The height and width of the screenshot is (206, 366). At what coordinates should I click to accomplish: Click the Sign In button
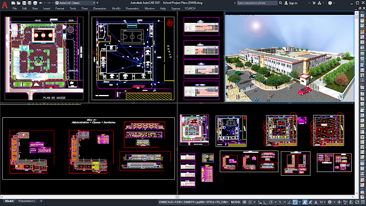click(291, 3)
